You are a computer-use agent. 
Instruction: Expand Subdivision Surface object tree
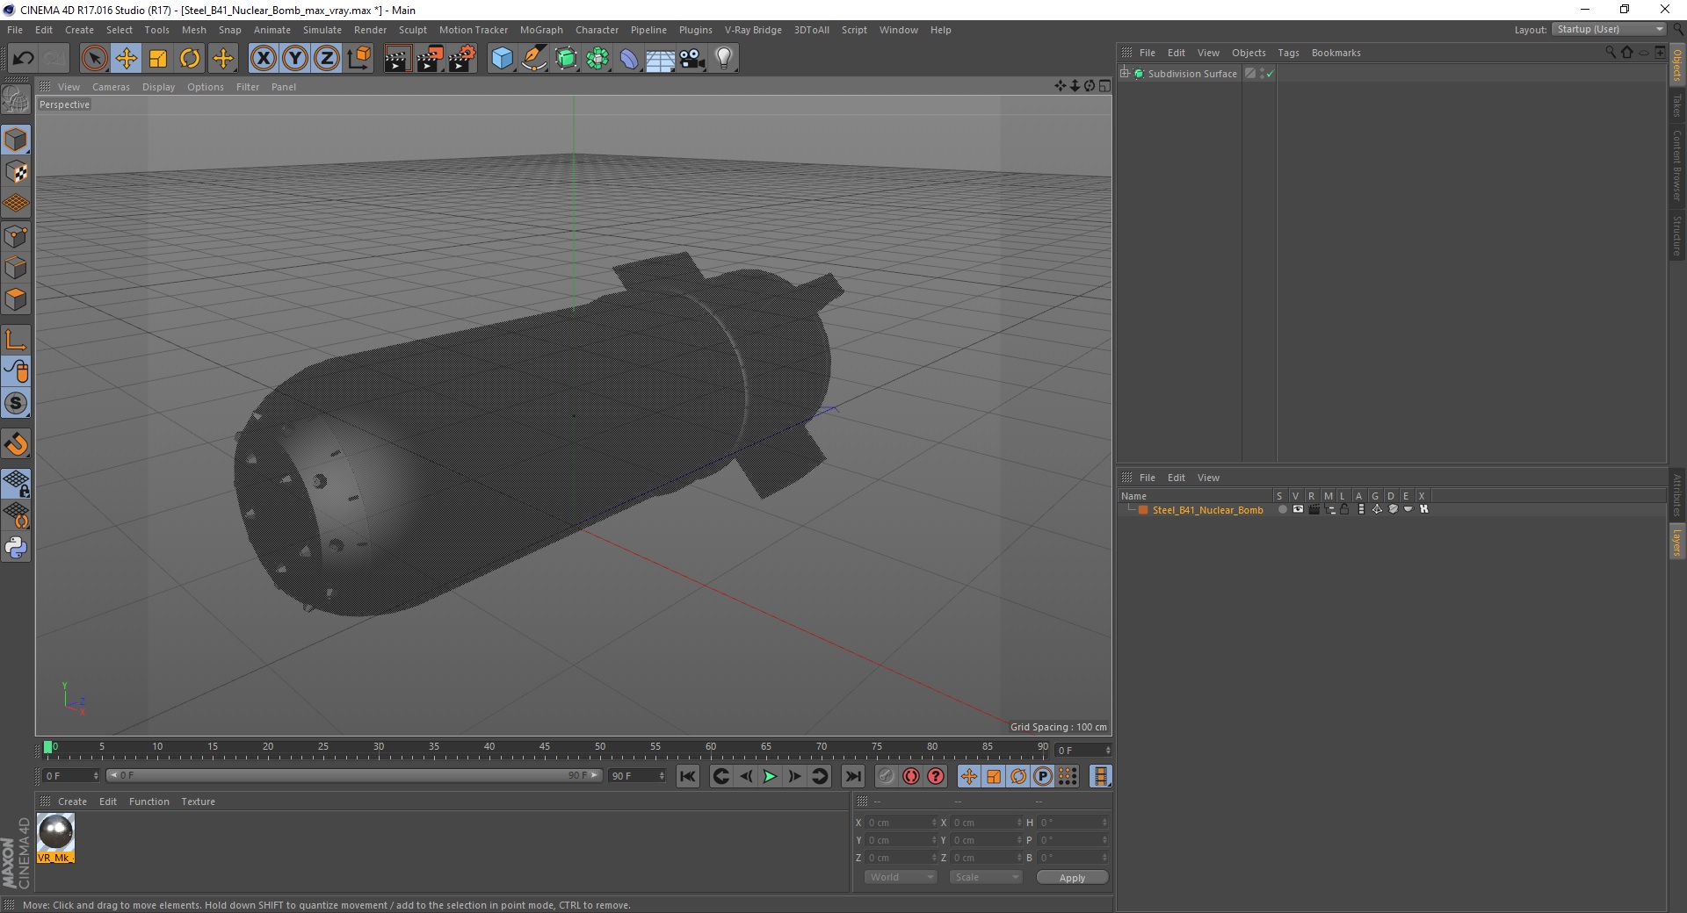click(x=1125, y=73)
